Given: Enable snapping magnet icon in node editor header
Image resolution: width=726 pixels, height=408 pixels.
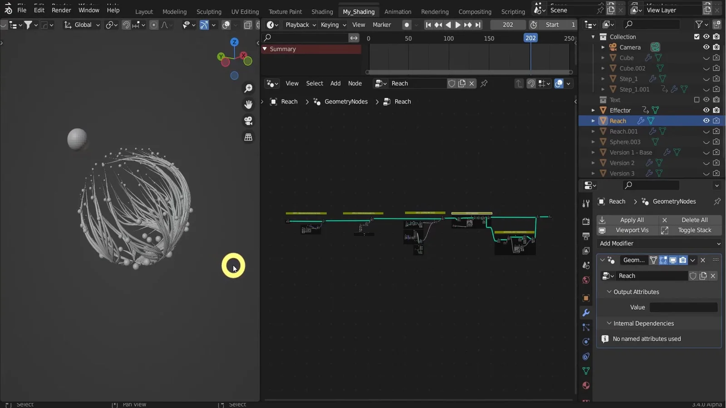Looking at the screenshot, I should point(531,83).
